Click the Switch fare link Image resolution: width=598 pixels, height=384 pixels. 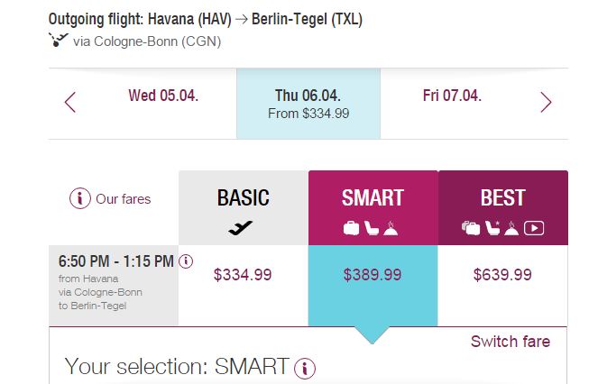pyautogui.click(x=511, y=342)
